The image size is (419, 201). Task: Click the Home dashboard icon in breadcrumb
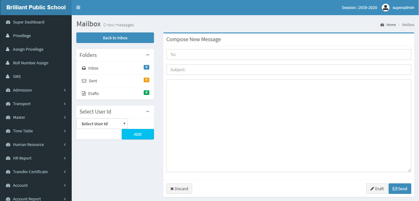[x=382, y=25]
